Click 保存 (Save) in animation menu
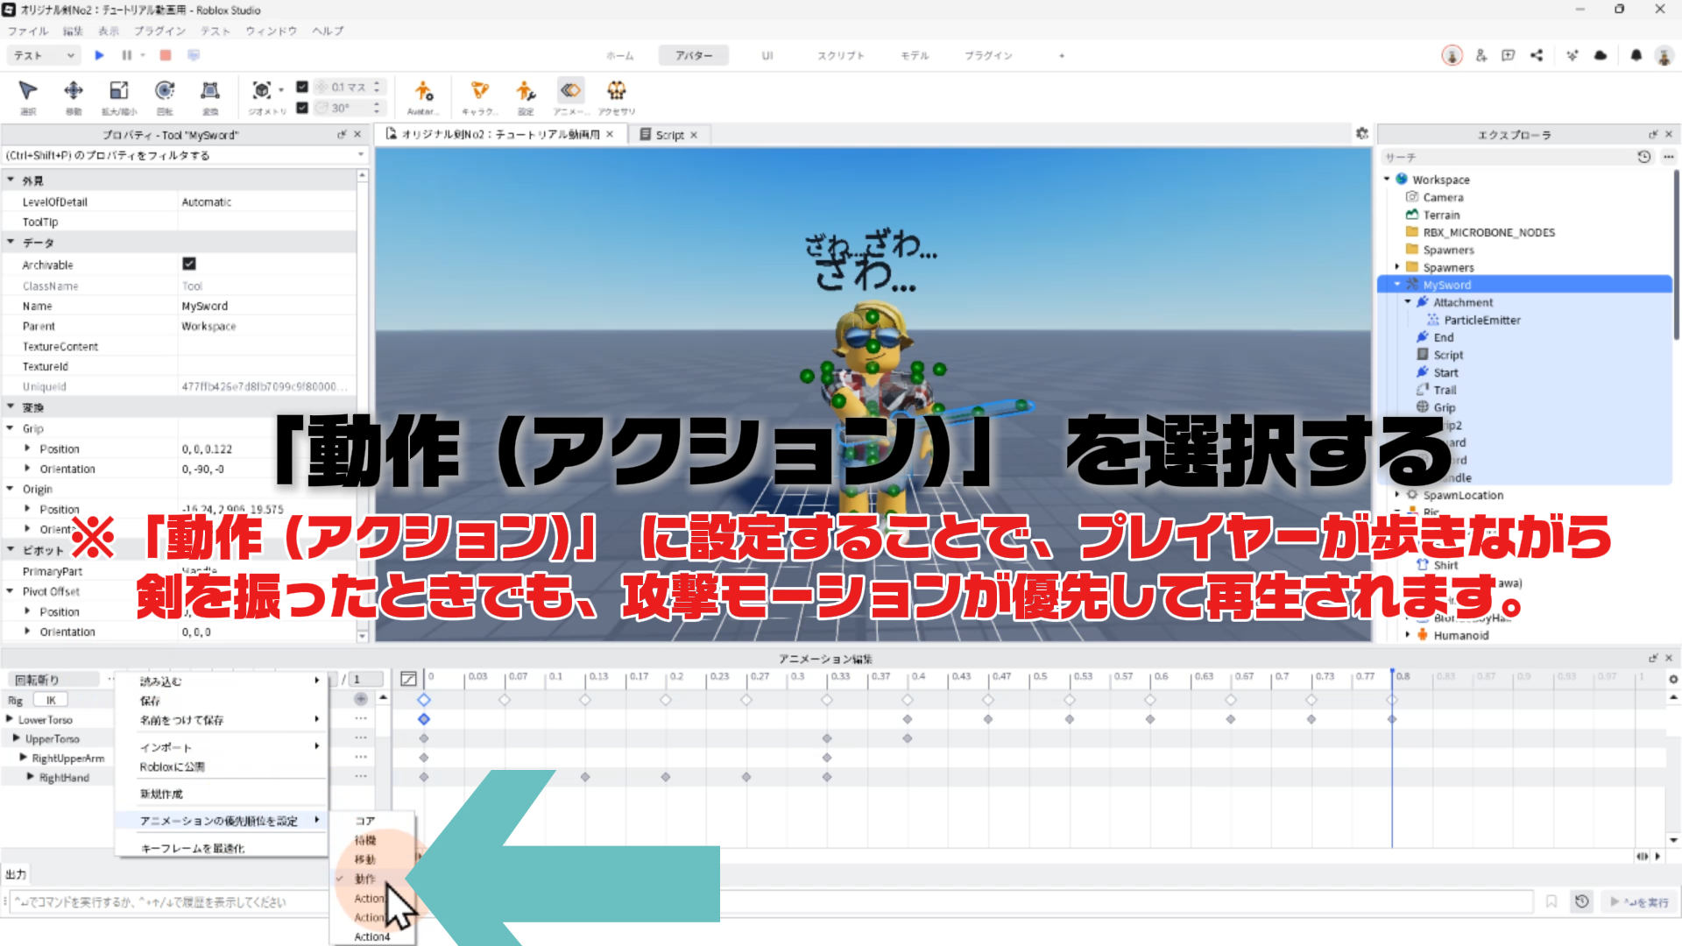The height and width of the screenshot is (946, 1682). tap(150, 701)
